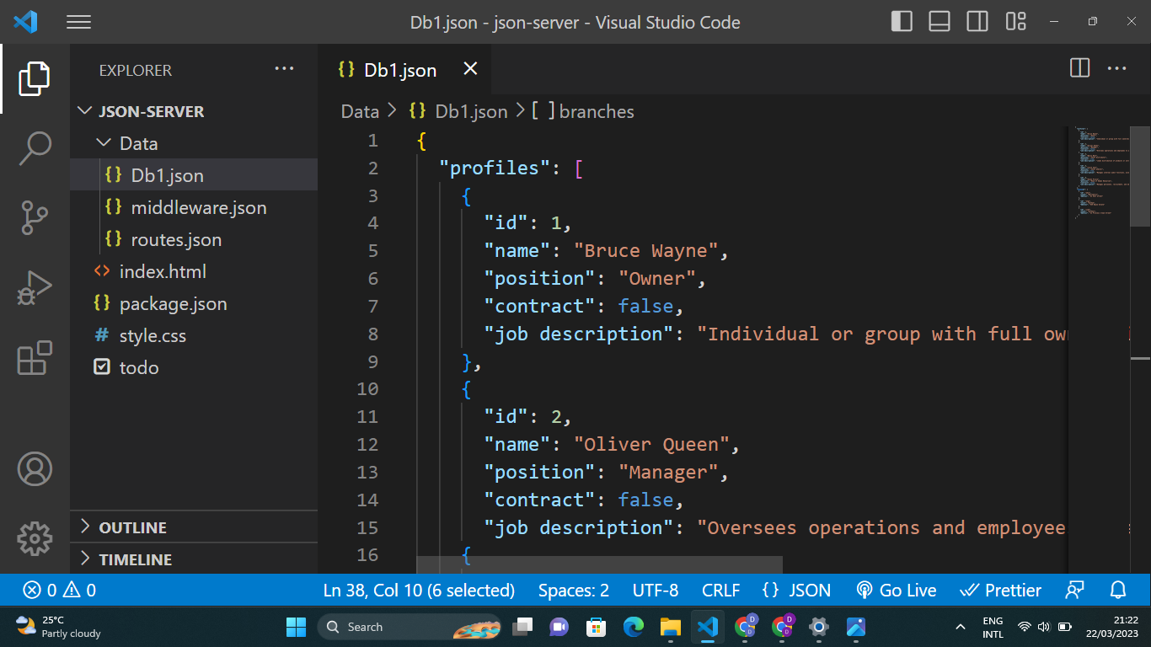The width and height of the screenshot is (1151, 647).
Task: Toggle primary side bar visibility
Action: [902, 22]
